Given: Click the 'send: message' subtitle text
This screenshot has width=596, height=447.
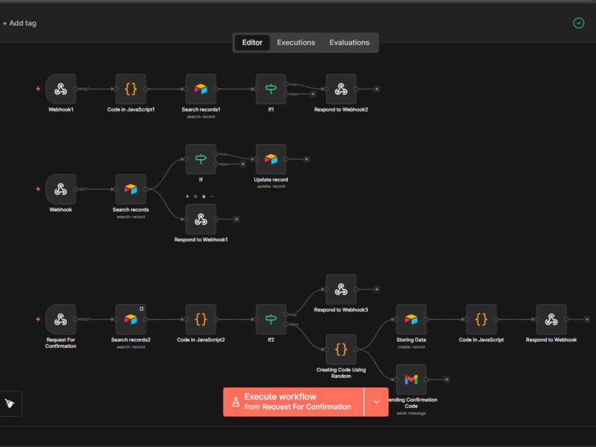Looking at the screenshot, I should 411,413.
